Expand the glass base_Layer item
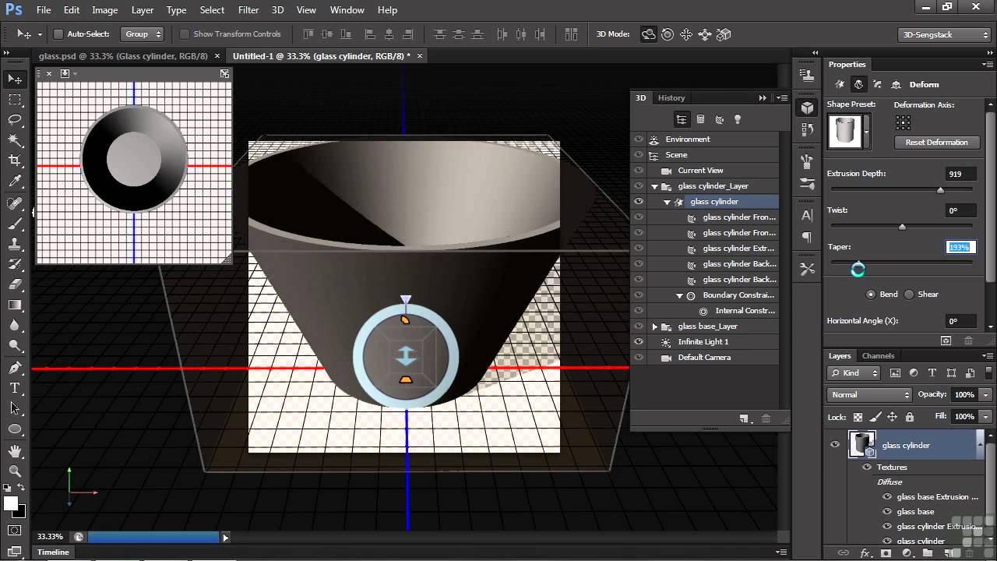Viewport: 997px width, 561px height. click(654, 326)
